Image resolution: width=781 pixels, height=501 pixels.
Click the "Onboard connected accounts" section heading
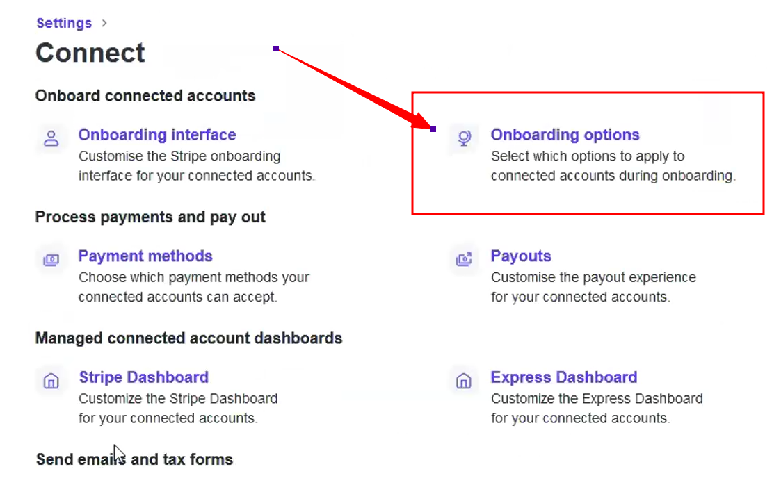click(145, 96)
